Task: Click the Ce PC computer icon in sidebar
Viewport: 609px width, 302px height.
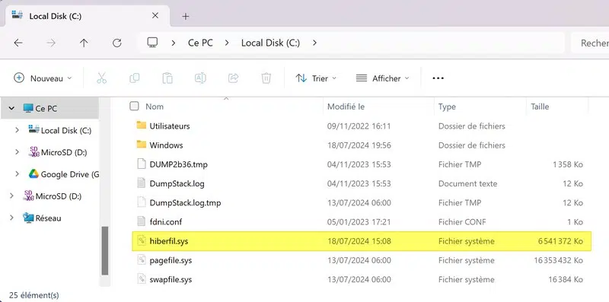Action: pyautogui.click(x=28, y=108)
